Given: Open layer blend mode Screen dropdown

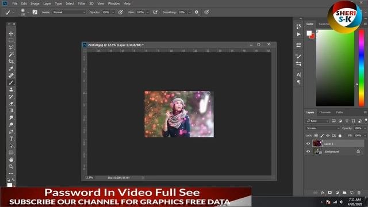Looking at the screenshot, I should coord(323,128).
